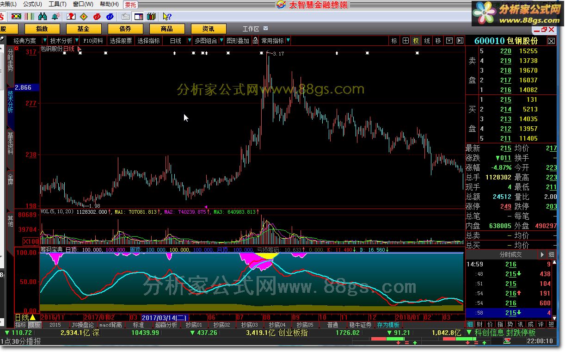This screenshot has width=565, height=352.
Task: Click the play arrow beside 分时成交
Action: (x=542, y=254)
